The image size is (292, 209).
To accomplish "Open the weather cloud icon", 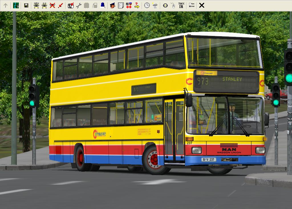I will pos(155,5).
